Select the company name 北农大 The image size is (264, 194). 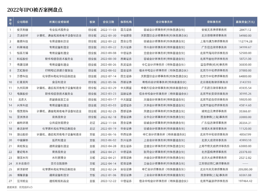tap(23, 99)
